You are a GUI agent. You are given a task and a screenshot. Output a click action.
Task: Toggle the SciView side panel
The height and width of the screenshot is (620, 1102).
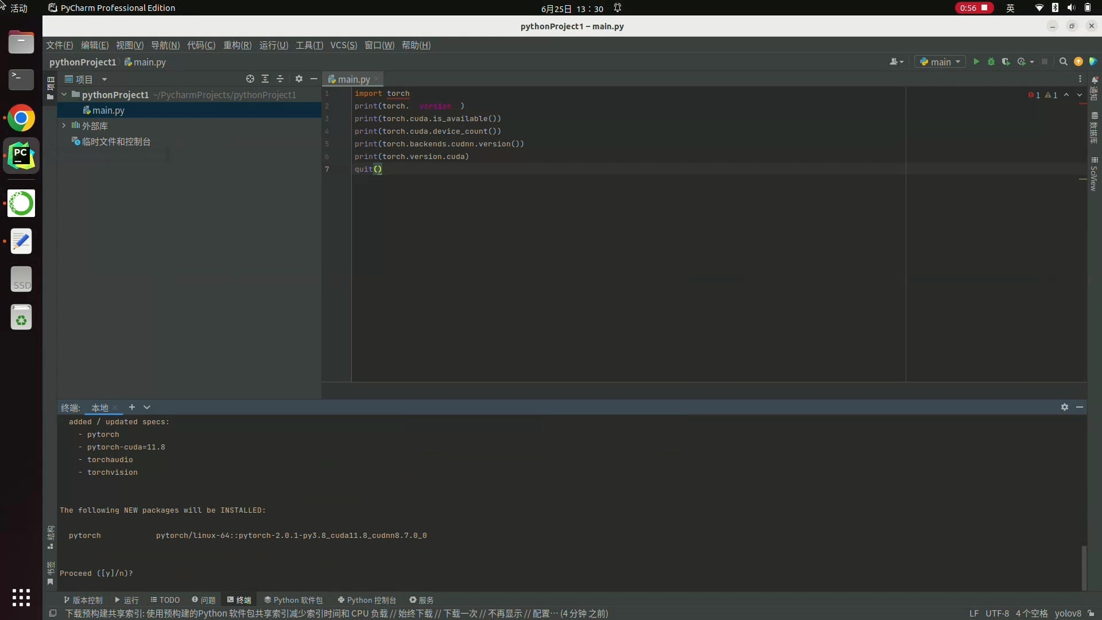(1094, 175)
